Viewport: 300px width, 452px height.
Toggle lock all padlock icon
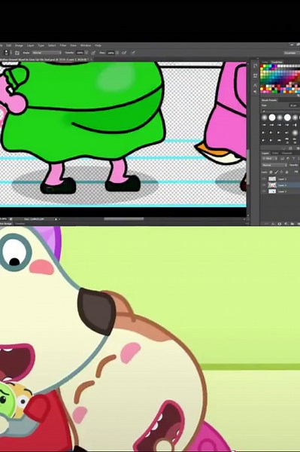click(x=286, y=172)
